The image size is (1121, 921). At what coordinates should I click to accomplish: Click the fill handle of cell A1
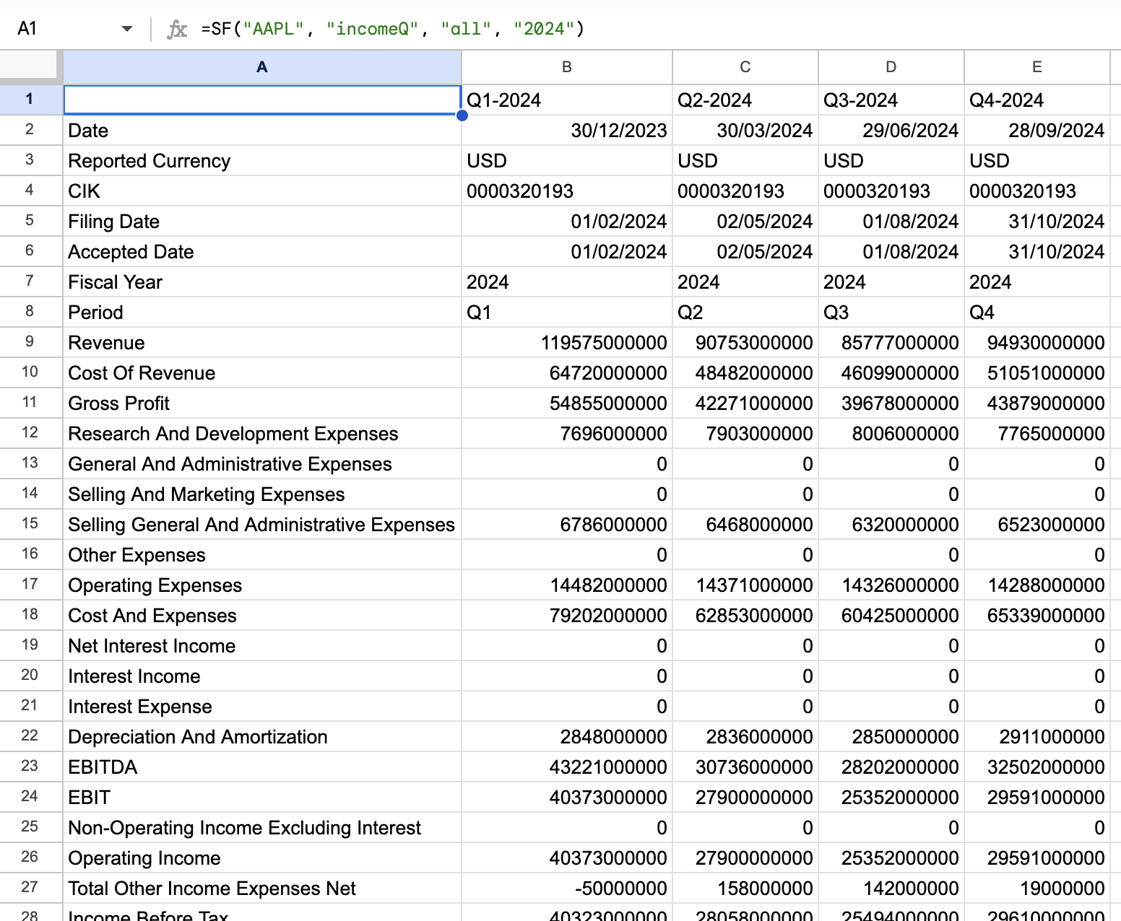tap(462, 115)
